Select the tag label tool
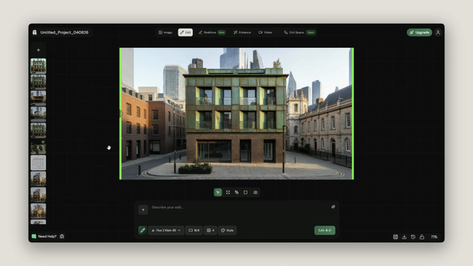Viewport: 473px width, 266px height. pyautogui.click(x=236, y=192)
